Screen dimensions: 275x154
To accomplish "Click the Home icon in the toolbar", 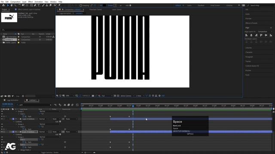I will click(x=3, y=6).
